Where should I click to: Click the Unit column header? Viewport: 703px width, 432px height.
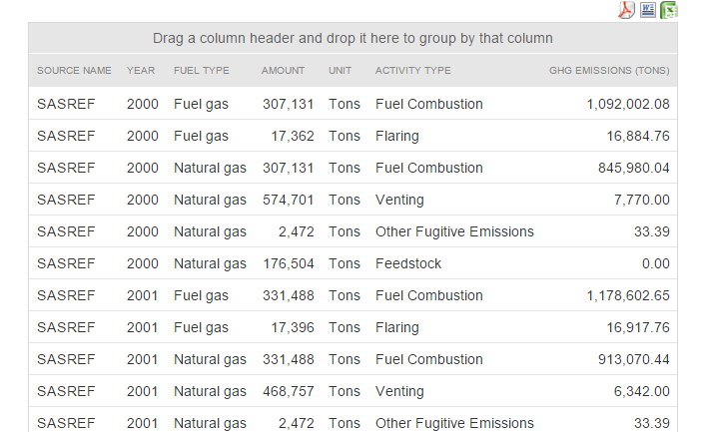click(340, 71)
